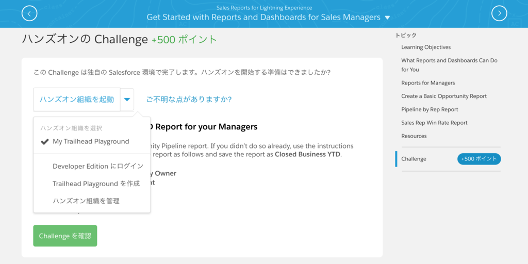Click green +500 ポイント text in heading
Screen dimensions: 528x264
pyautogui.click(x=184, y=40)
